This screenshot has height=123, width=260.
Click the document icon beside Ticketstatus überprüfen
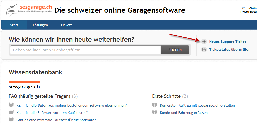click(x=204, y=49)
